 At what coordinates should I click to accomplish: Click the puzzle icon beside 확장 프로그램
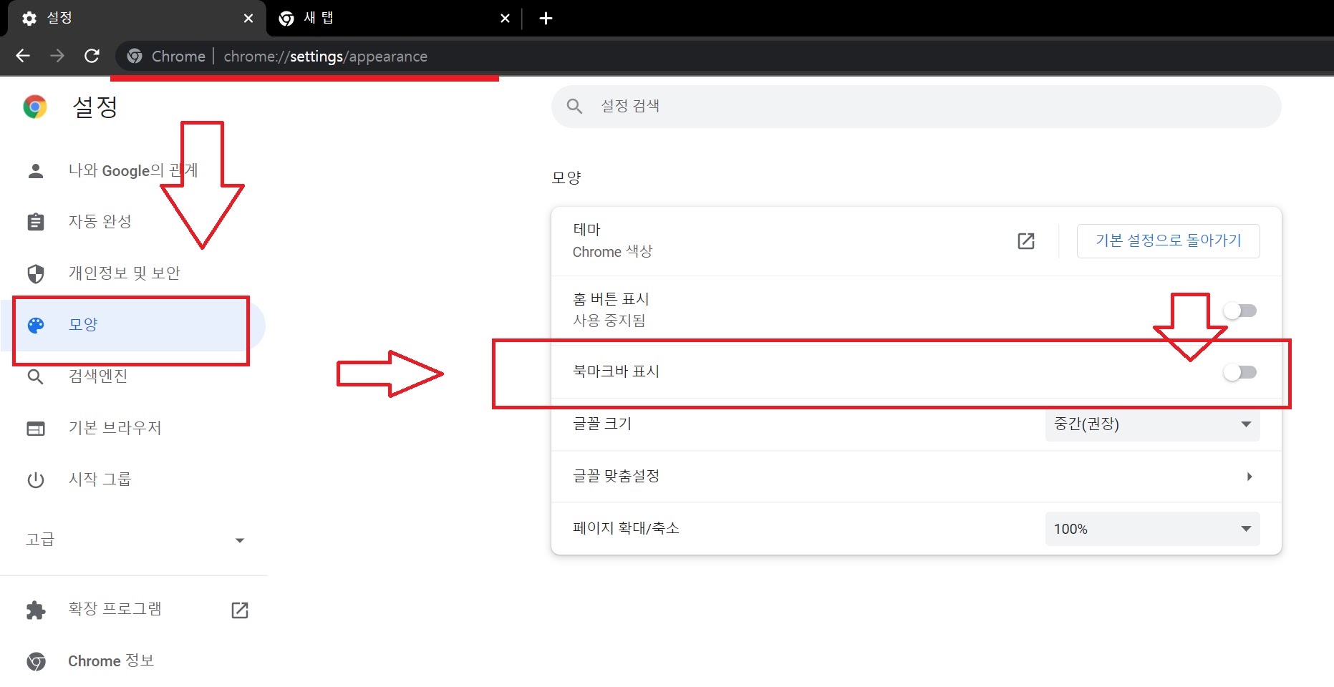tap(36, 610)
